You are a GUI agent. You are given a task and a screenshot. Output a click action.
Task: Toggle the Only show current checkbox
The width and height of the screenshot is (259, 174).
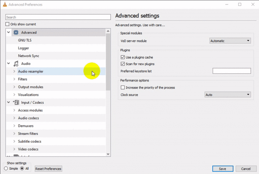pyautogui.click(x=7, y=24)
